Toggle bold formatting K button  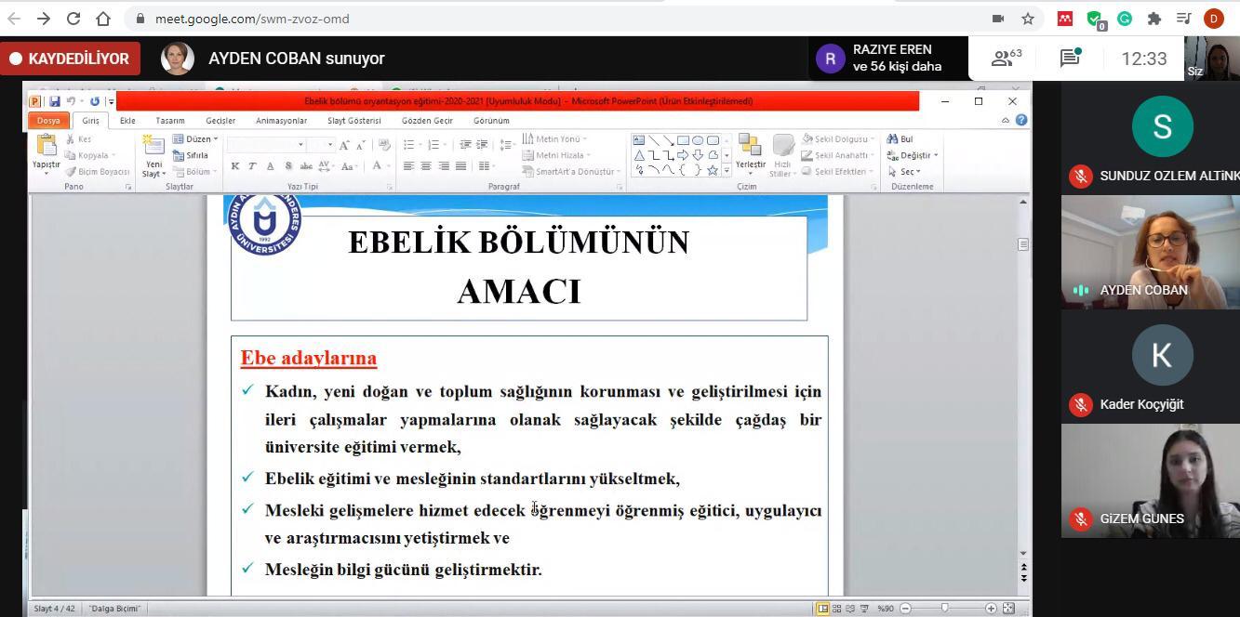235,166
